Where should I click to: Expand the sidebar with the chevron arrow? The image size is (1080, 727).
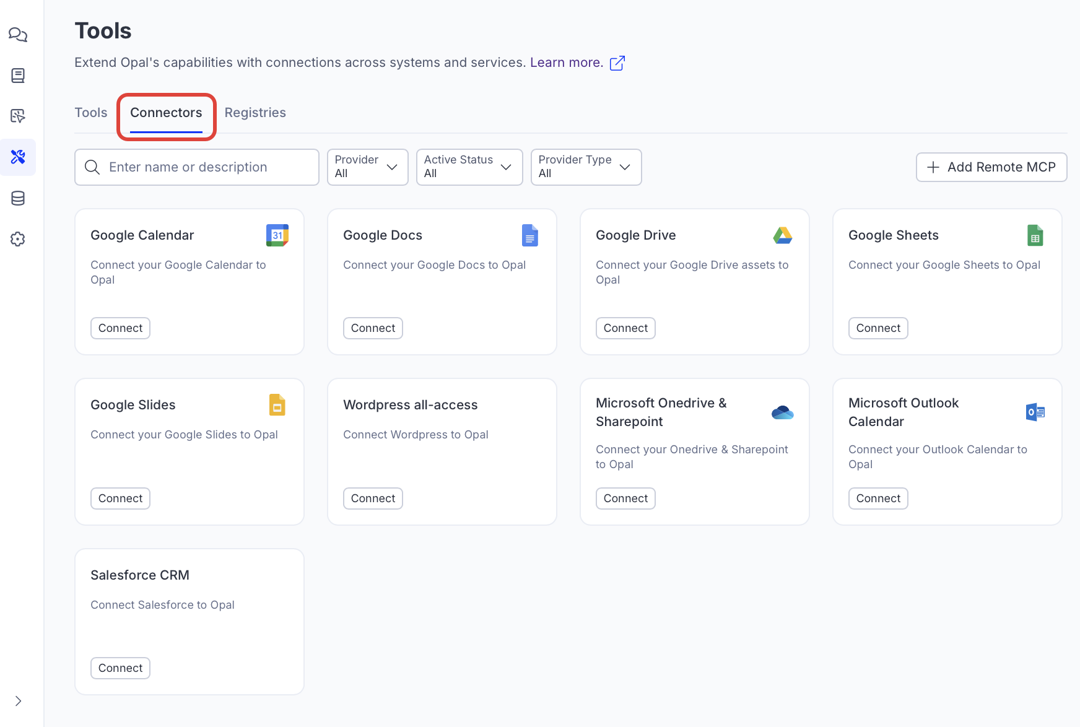click(18, 701)
